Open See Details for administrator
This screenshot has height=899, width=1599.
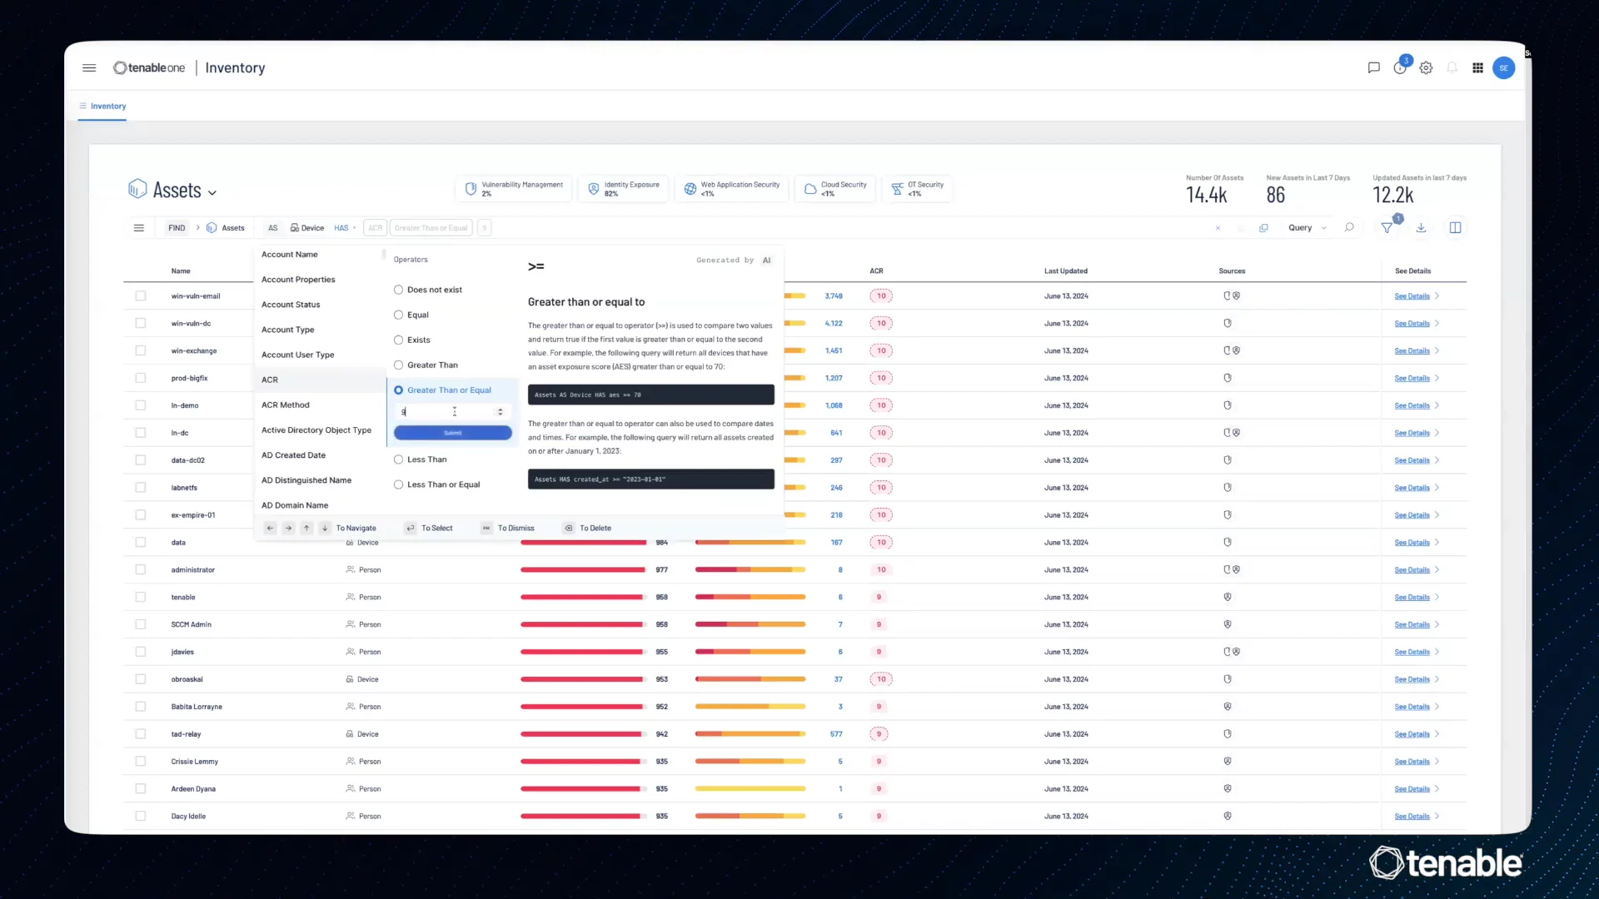tap(1412, 570)
